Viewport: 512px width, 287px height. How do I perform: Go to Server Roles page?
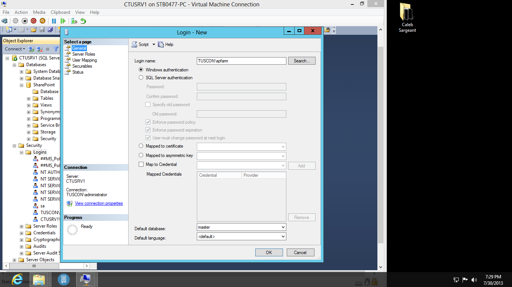(x=84, y=54)
